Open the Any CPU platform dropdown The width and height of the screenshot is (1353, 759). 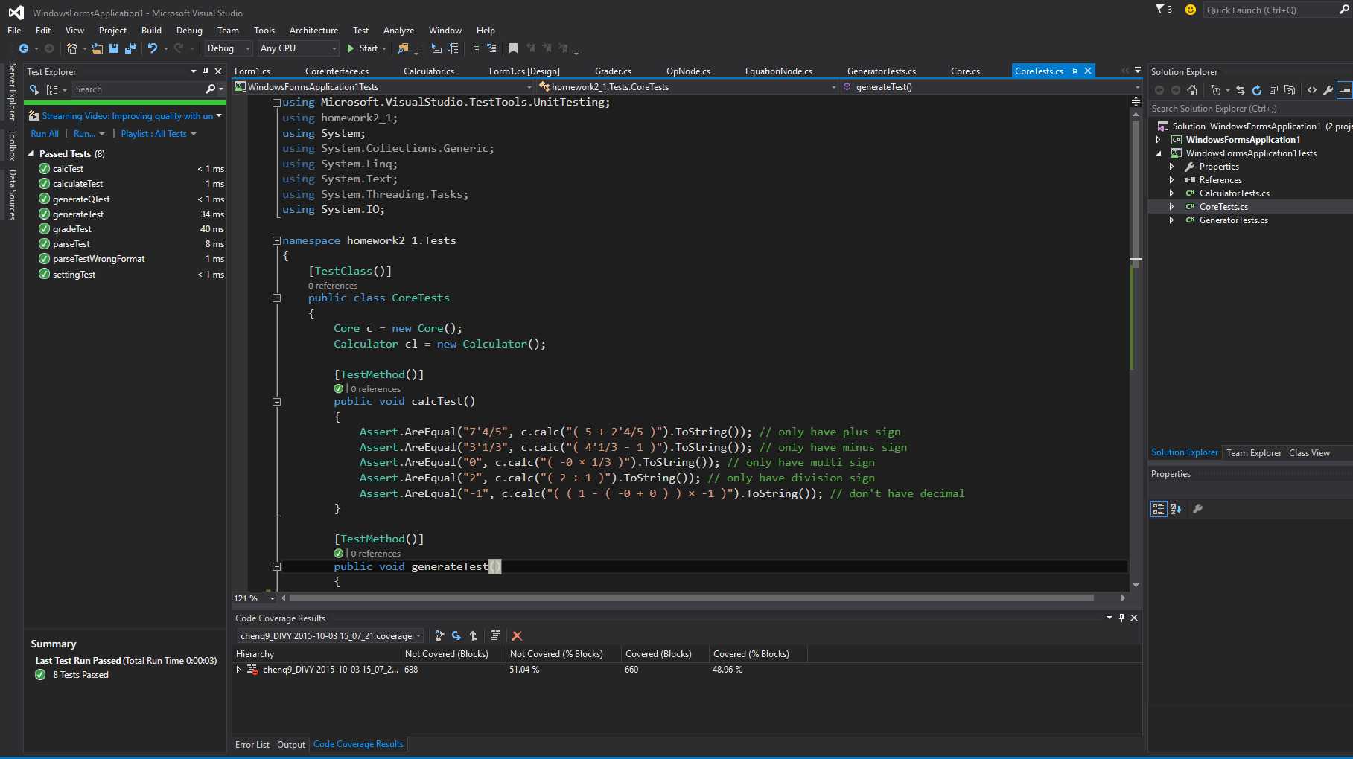pos(298,48)
